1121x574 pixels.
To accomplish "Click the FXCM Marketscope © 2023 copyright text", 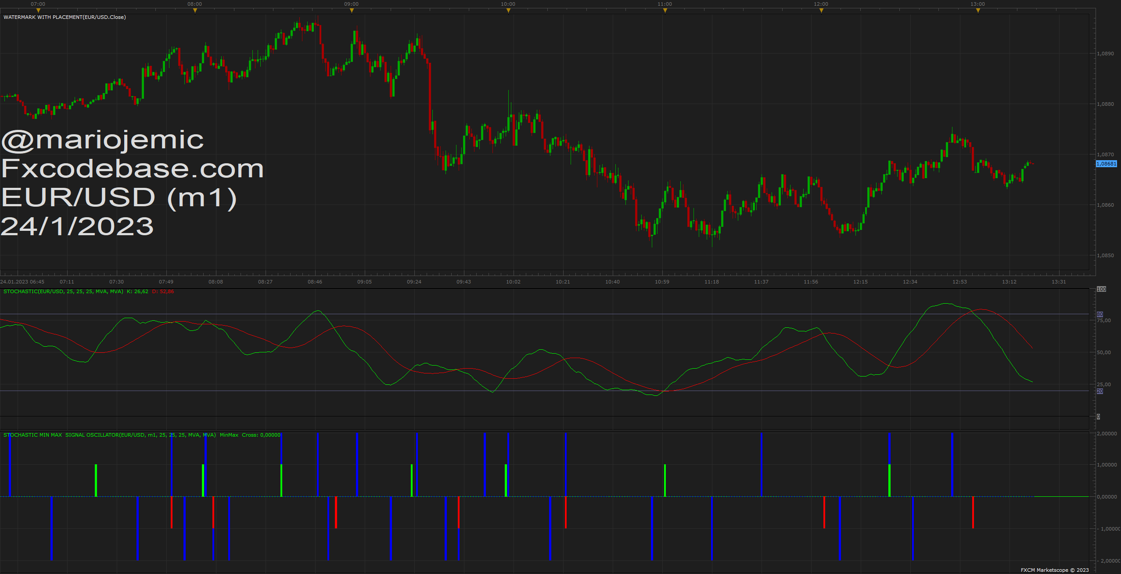I will [x=1055, y=570].
